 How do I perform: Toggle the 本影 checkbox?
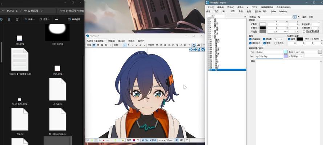[264, 43]
